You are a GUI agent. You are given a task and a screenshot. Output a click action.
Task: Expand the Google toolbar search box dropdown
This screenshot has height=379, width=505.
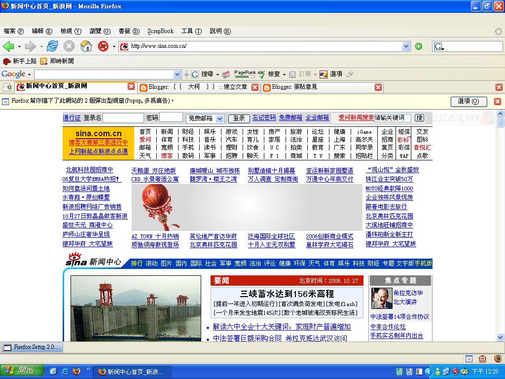[177, 75]
